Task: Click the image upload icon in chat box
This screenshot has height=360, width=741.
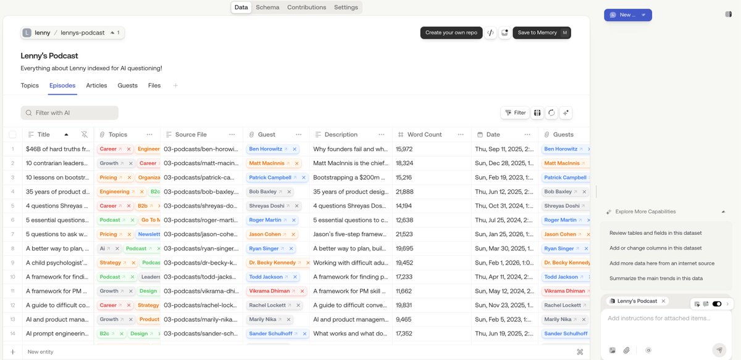Action: pos(612,350)
